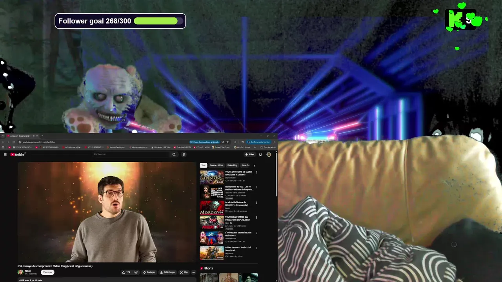
Task: Open the first Shorts thumbnail
Action: pyautogui.click(x=209, y=278)
